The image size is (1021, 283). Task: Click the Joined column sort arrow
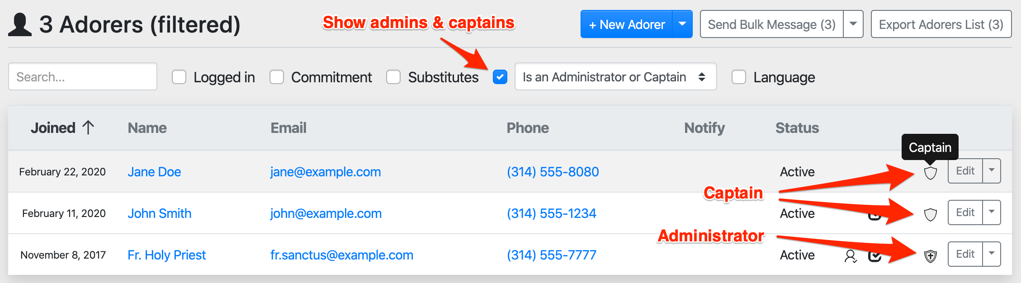pyautogui.click(x=88, y=128)
